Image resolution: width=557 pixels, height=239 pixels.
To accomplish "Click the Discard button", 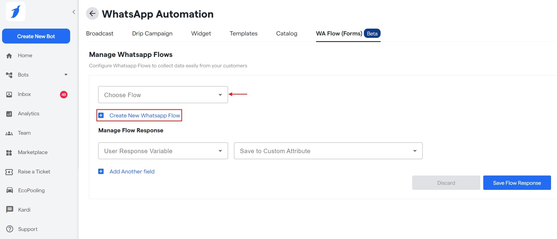I will point(446,183).
